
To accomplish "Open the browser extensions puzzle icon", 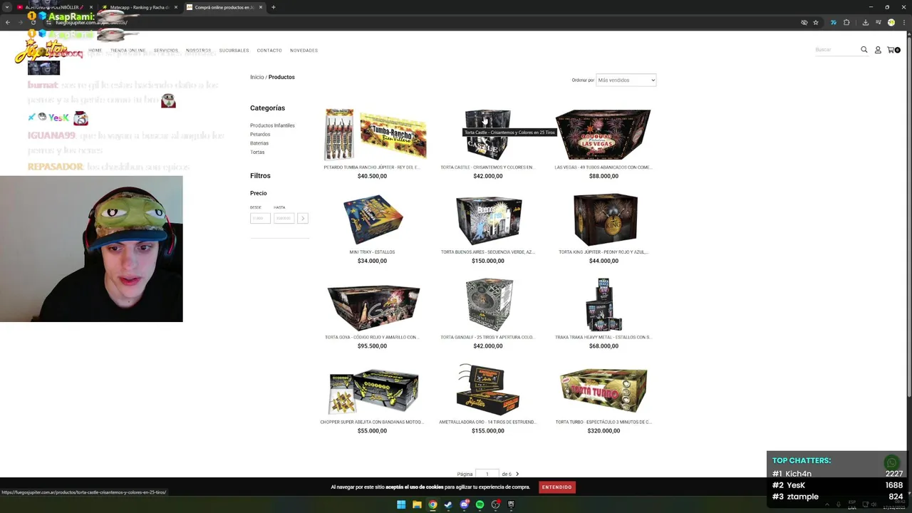I will pos(846,22).
